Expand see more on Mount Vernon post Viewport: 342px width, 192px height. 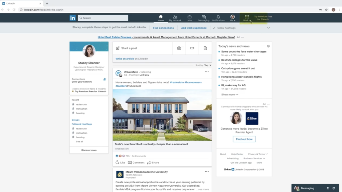point(203,189)
